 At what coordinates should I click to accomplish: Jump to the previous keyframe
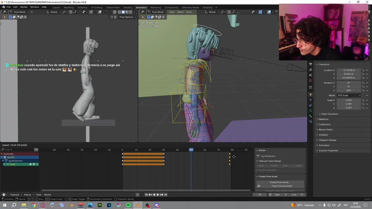tap(150, 195)
